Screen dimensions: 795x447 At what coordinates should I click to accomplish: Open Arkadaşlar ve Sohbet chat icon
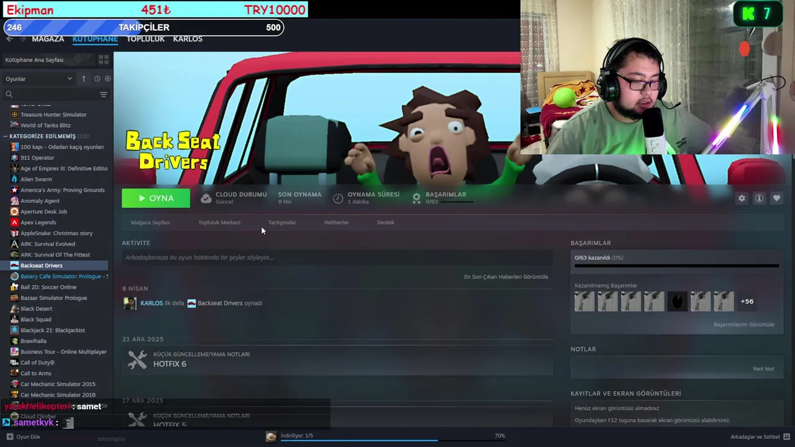click(787, 436)
